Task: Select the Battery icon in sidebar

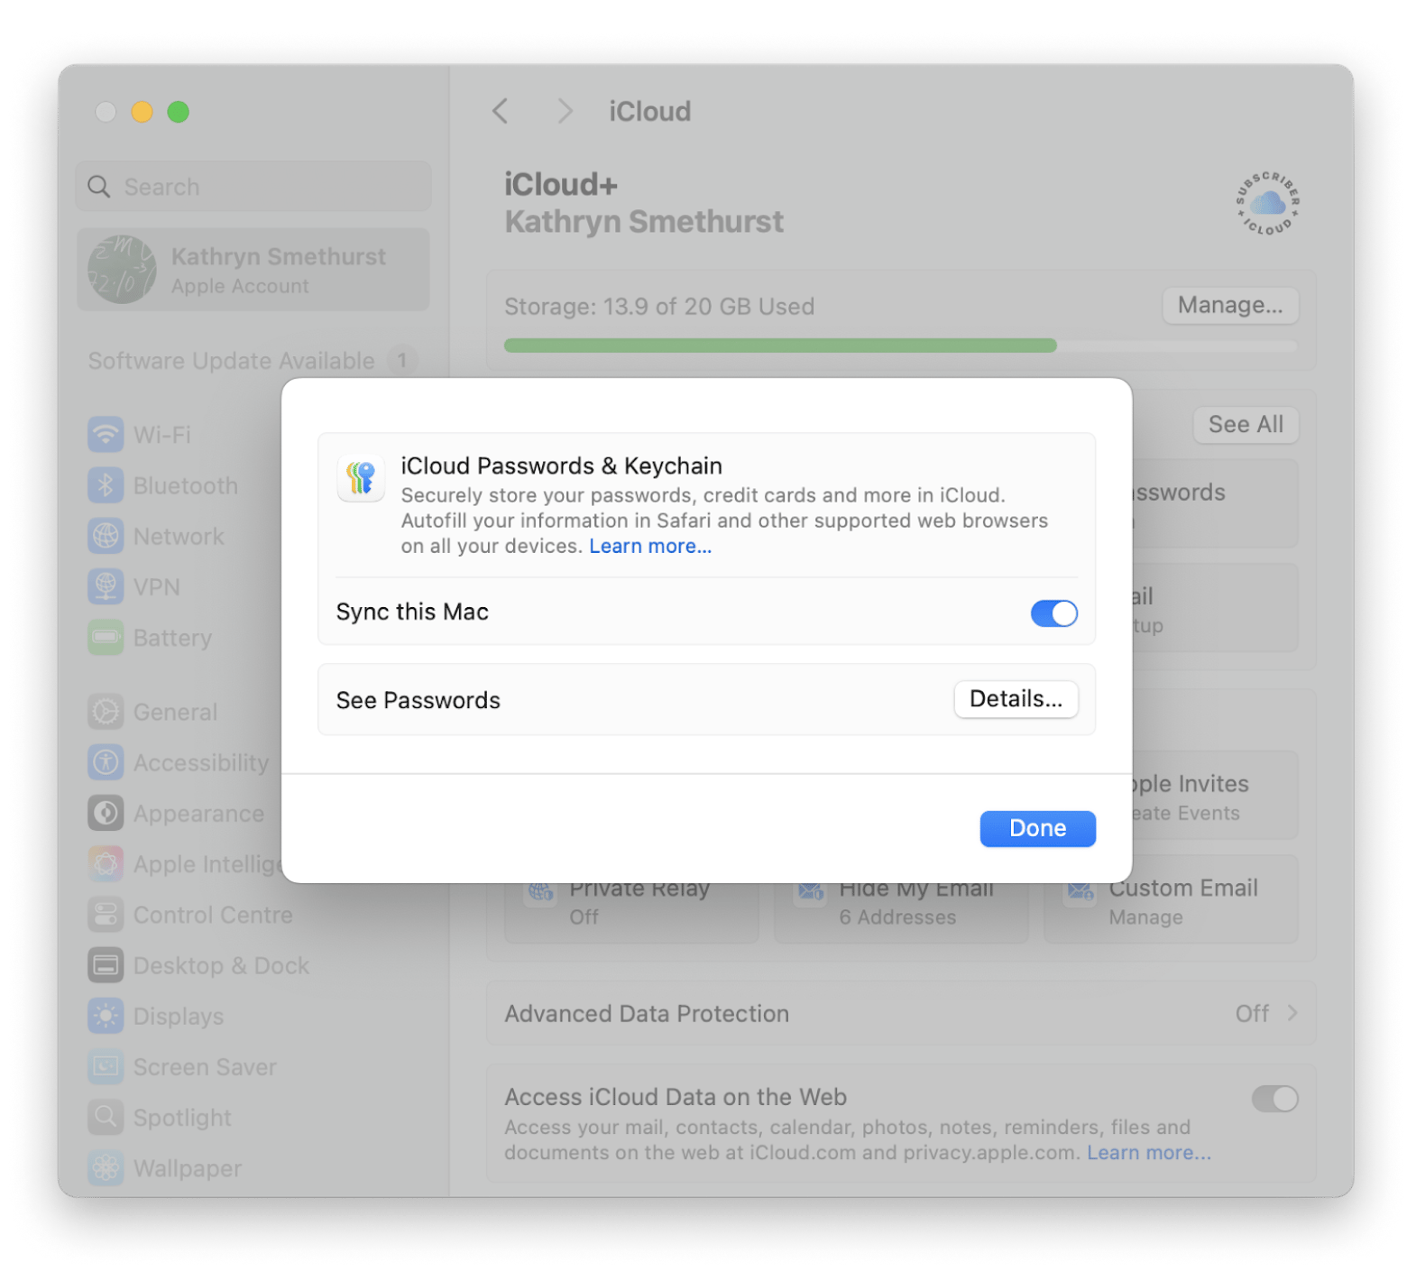Action: point(106,638)
